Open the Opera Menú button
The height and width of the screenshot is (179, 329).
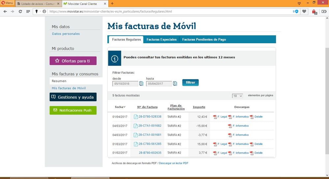click(x=7, y=3)
